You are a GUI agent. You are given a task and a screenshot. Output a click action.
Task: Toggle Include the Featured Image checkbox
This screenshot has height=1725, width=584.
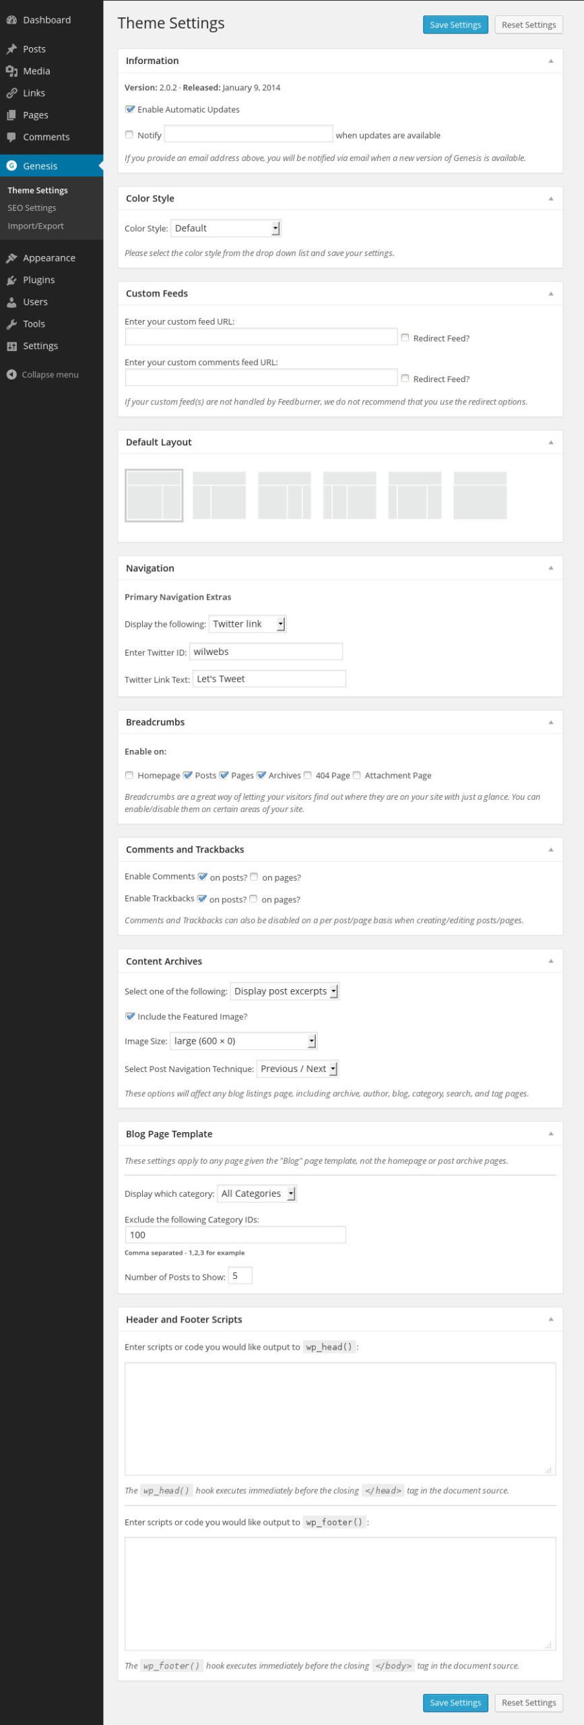coord(129,1016)
